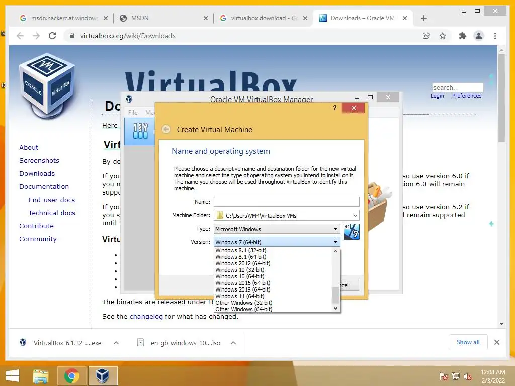Screen dimensions: 515x386
Task: Click the site lock icon in address bar
Action: pyautogui.click(x=72, y=36)
